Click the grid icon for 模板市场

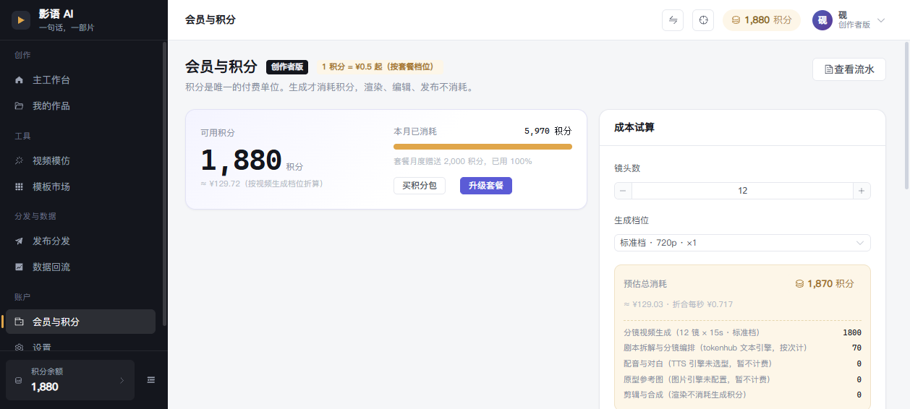[x=19, y=186]
